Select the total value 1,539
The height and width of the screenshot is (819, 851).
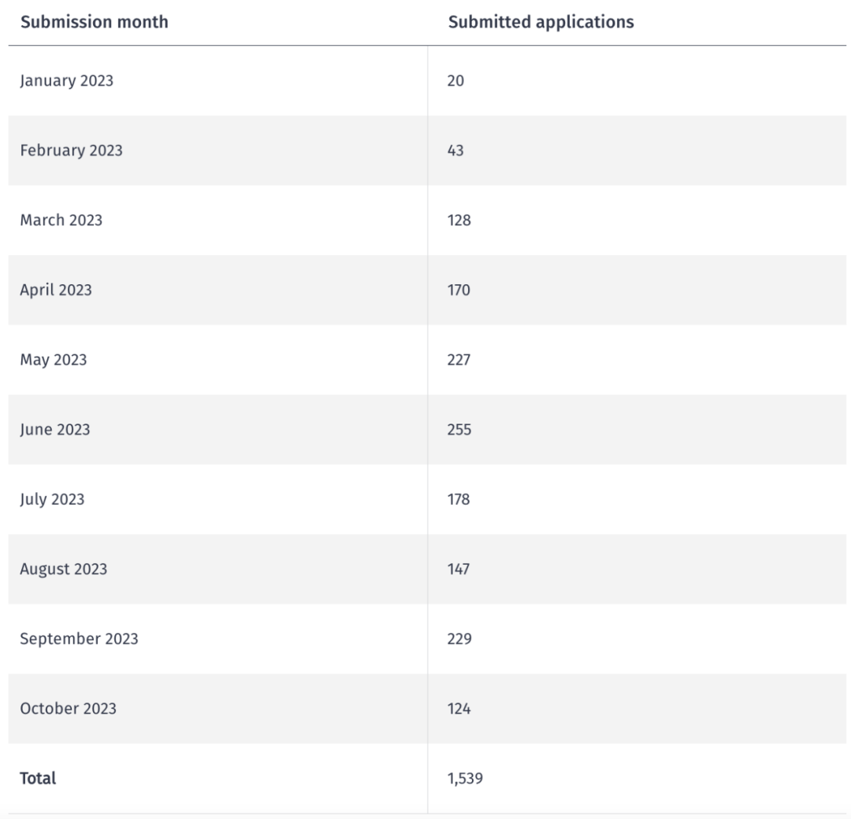point(465,779)
